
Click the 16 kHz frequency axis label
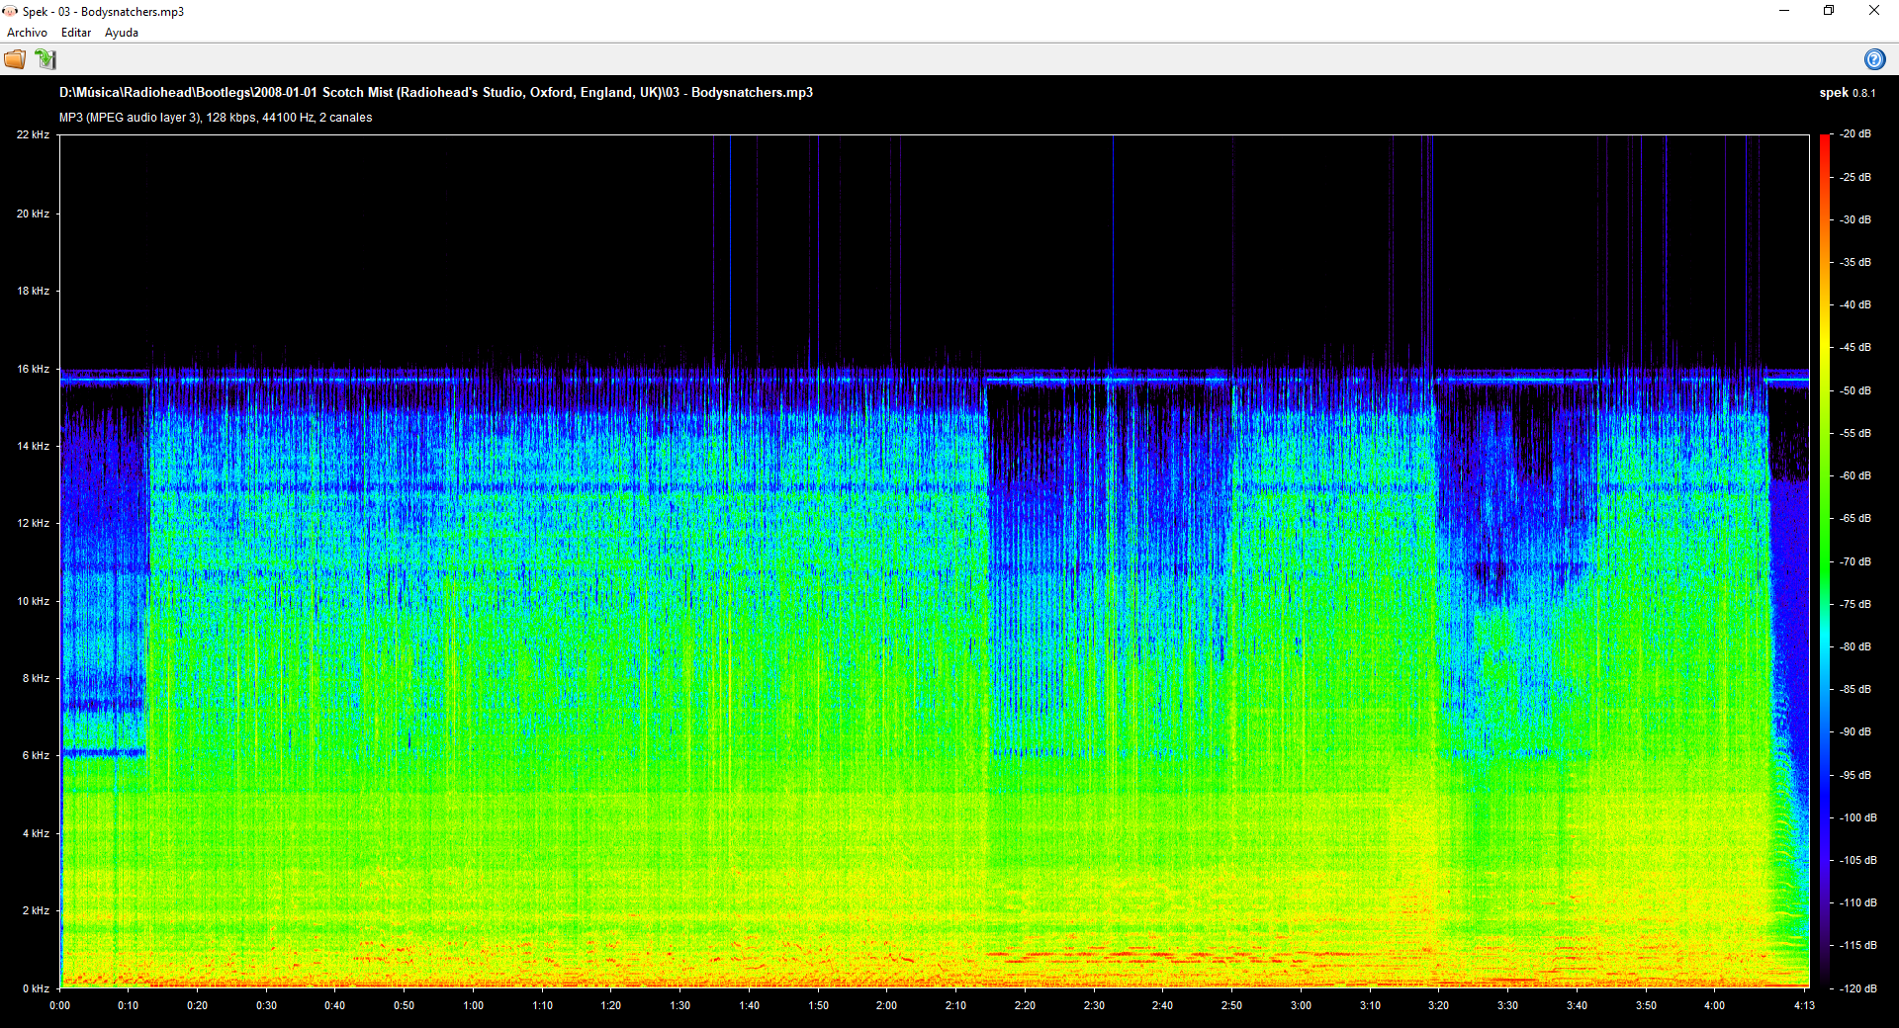33,369
